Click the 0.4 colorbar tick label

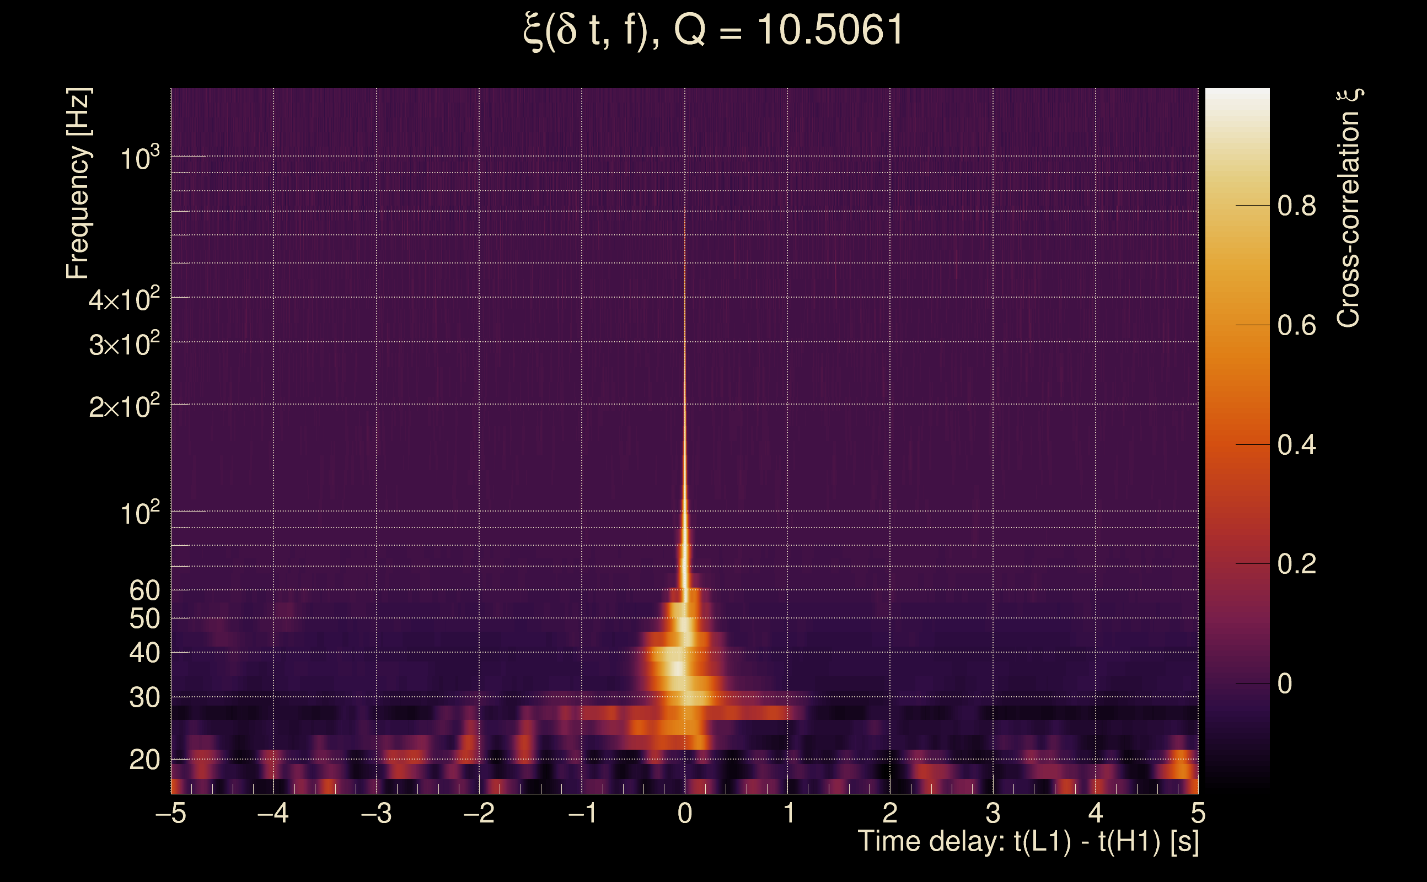pos(1296,445)
